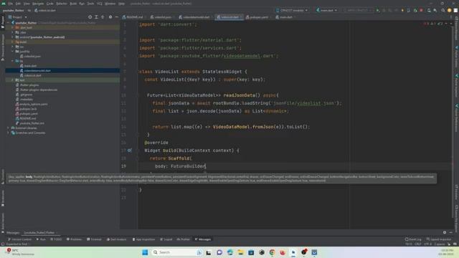
Task: Open the TODO tool window
Action: coord(56,239)
